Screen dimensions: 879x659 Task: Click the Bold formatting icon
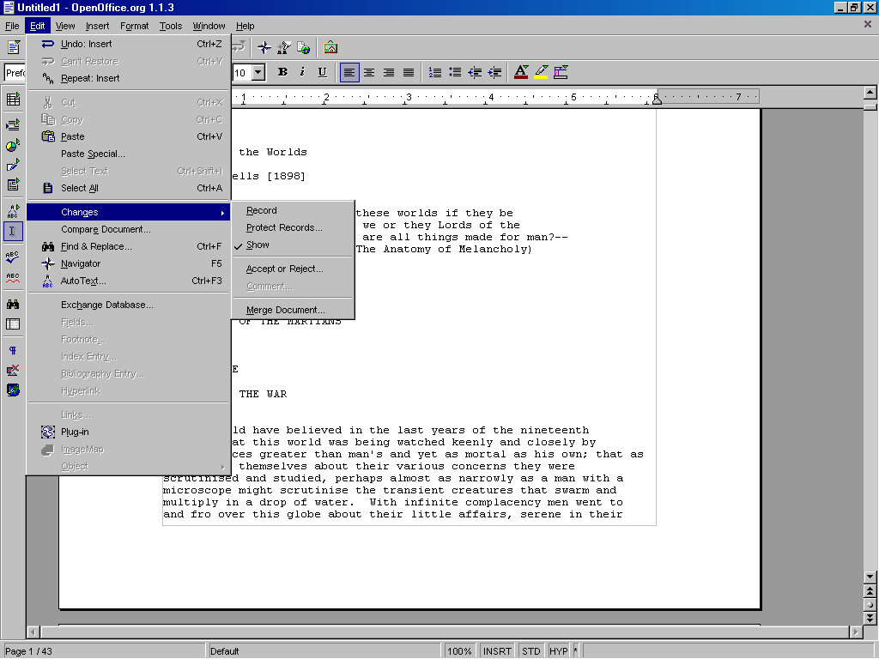pyautogui.click(x=282, y=73)
